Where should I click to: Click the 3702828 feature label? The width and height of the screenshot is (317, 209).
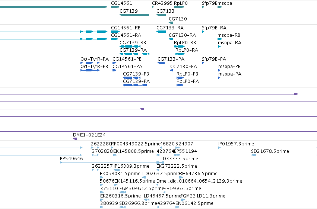tap(102, 151)
